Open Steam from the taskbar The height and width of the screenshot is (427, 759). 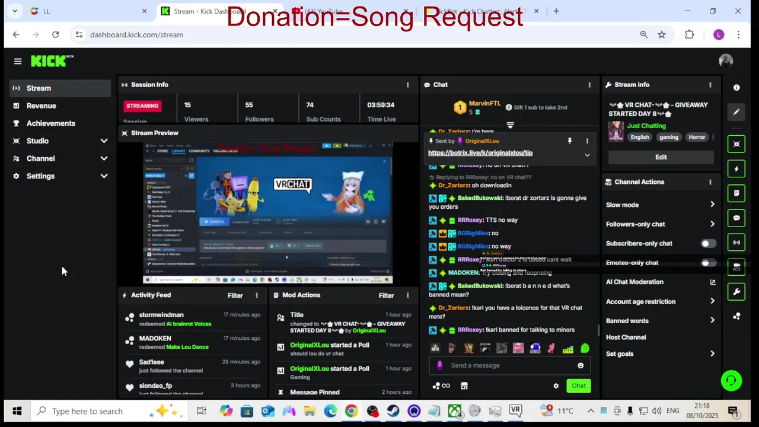point(393,411)
